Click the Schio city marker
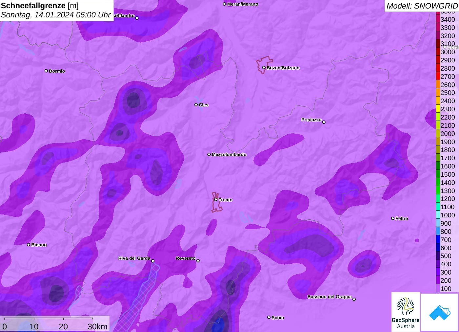This screenshot has height=332, width=459. point(269,317)
